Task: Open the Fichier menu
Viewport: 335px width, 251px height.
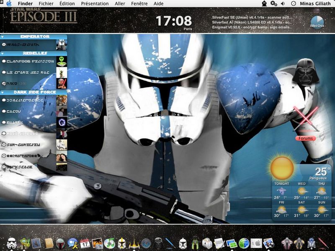Action: click(x=46, y=4)
